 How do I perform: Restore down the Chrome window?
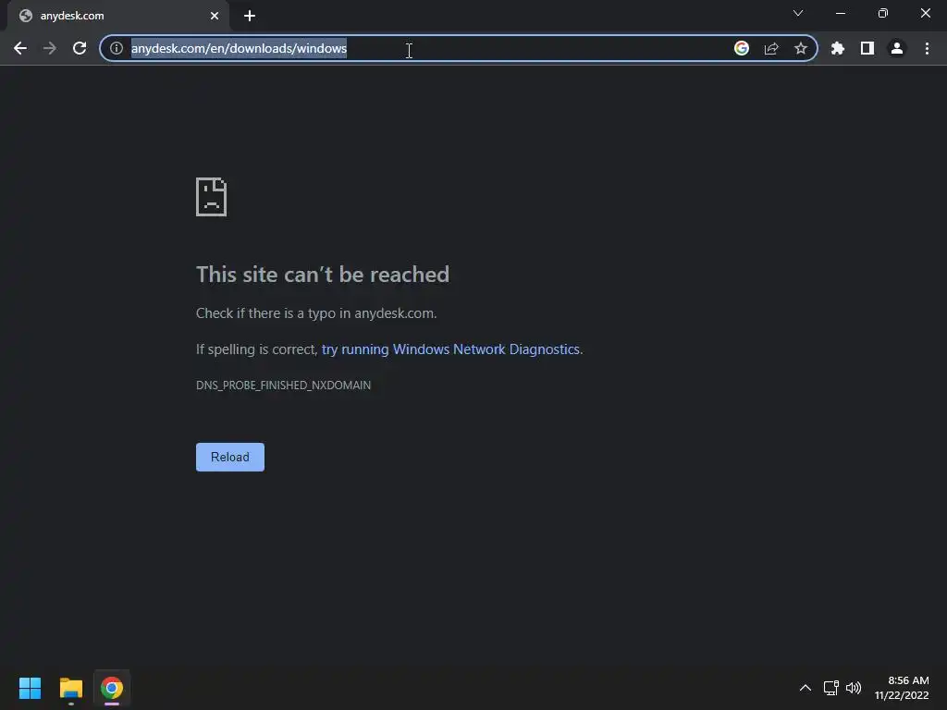click(883, 13)
